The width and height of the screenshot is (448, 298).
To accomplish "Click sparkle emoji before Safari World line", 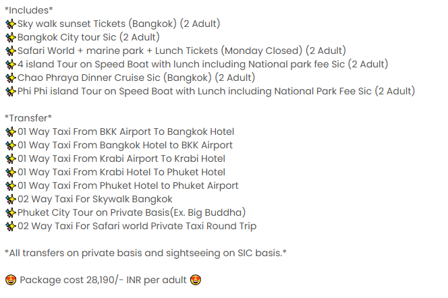I will [x=11, y=51].
